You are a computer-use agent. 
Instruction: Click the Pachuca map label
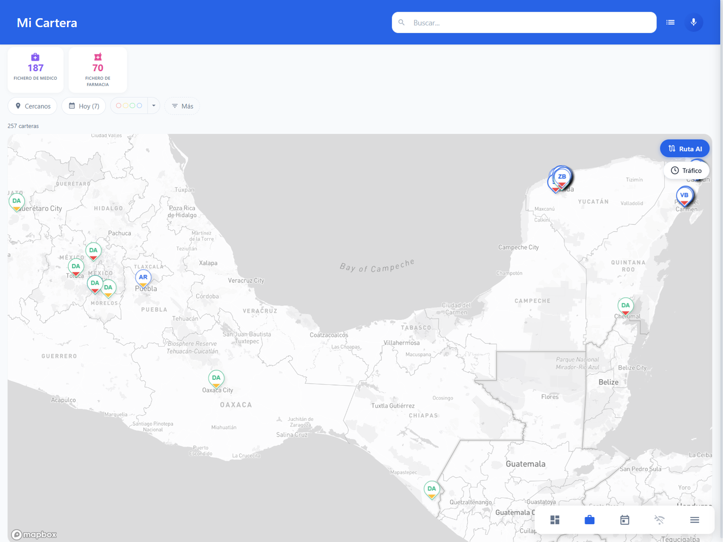pos(119,233)
